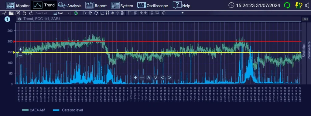This screenshot has width=311, height=116.
Task: Click Select All in the toolbar
Action: click(x=41, y=13)
